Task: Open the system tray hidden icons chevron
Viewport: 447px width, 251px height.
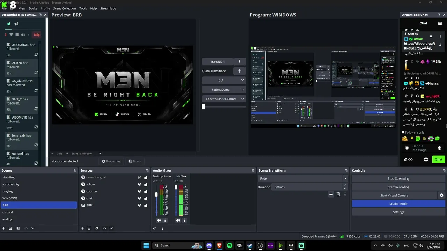Action: (376, 245)
